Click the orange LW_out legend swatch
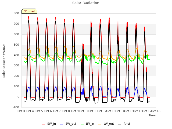This screenshot has height=129, width=172. 100,124
